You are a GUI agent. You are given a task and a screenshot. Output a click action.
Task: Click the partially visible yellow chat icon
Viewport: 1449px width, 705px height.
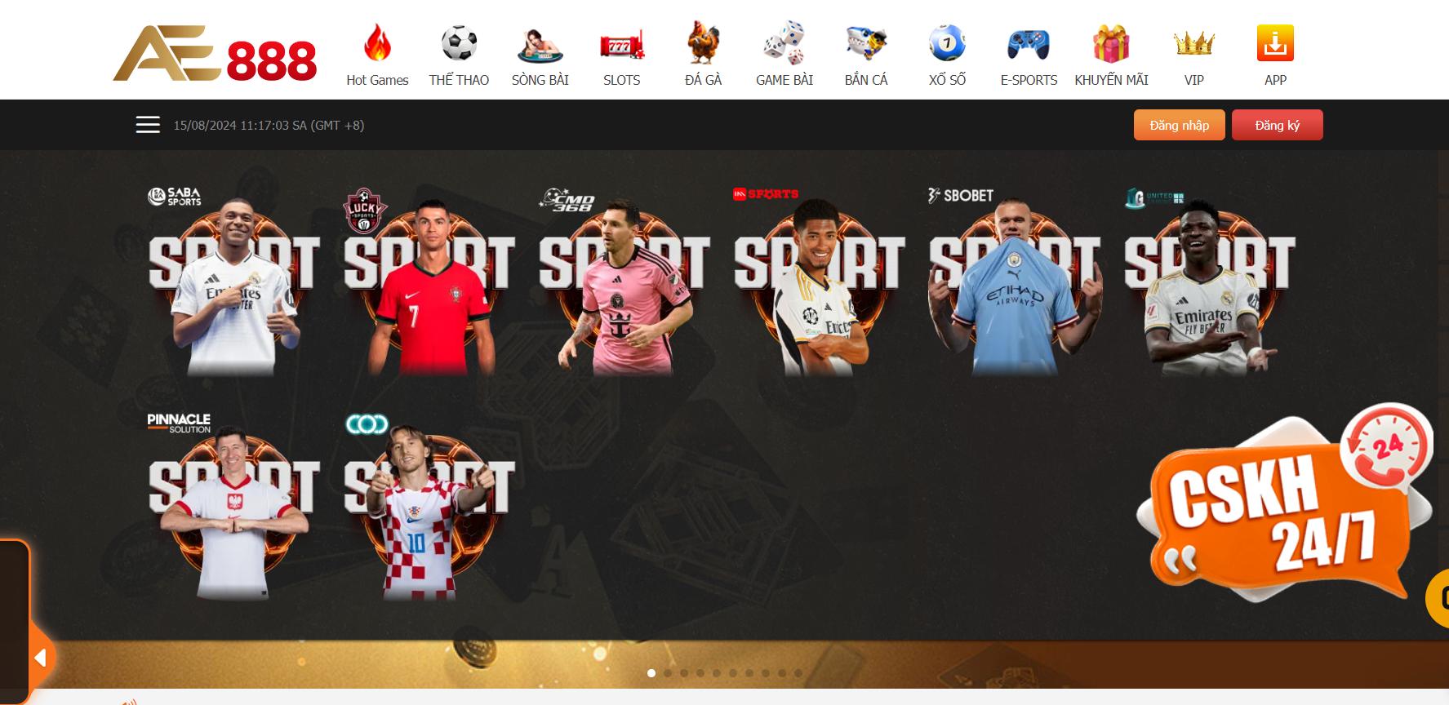tap(1438, 598)
